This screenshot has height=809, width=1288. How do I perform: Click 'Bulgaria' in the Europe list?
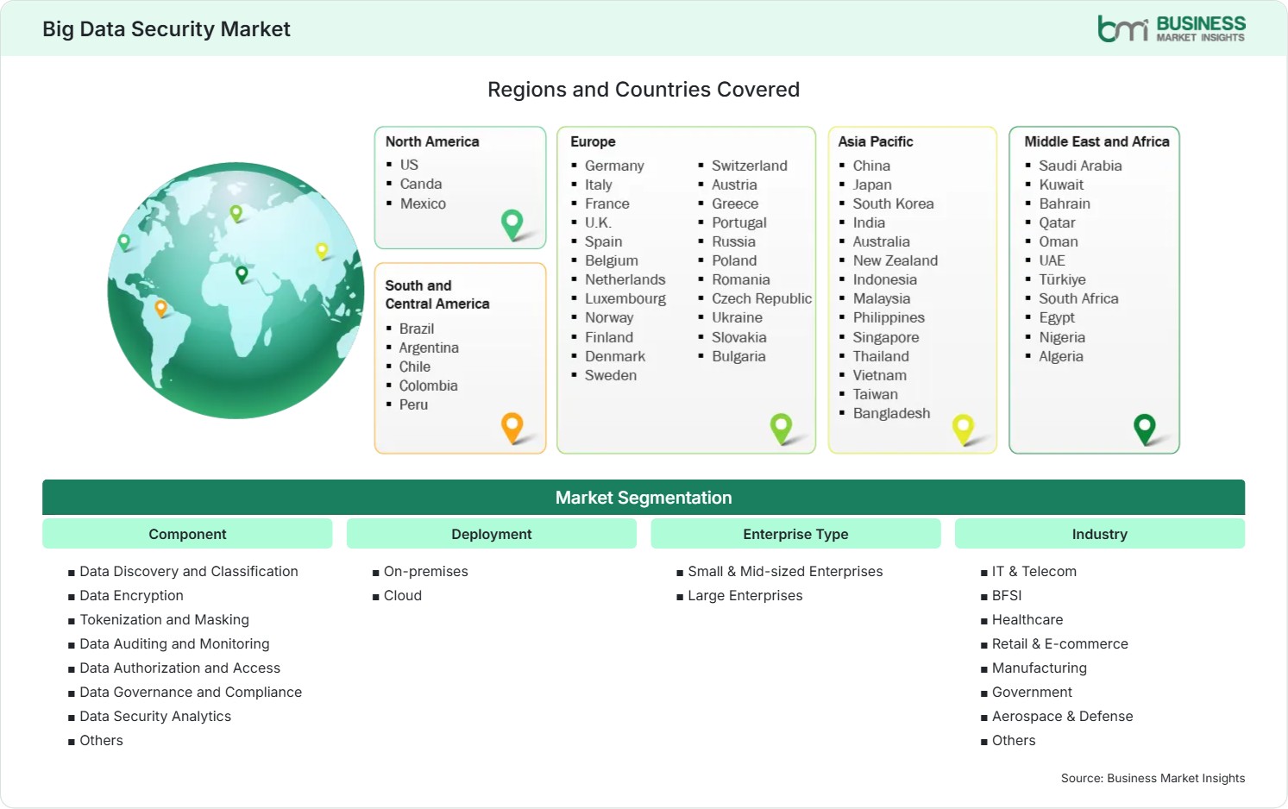[738, 356]
